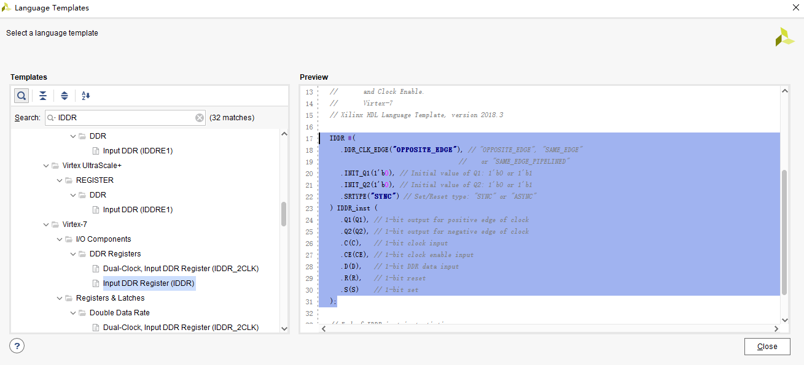The image size is (804, 365).
Task: Click the Preview pane scroll-down arrow
Action: [784, 320]
